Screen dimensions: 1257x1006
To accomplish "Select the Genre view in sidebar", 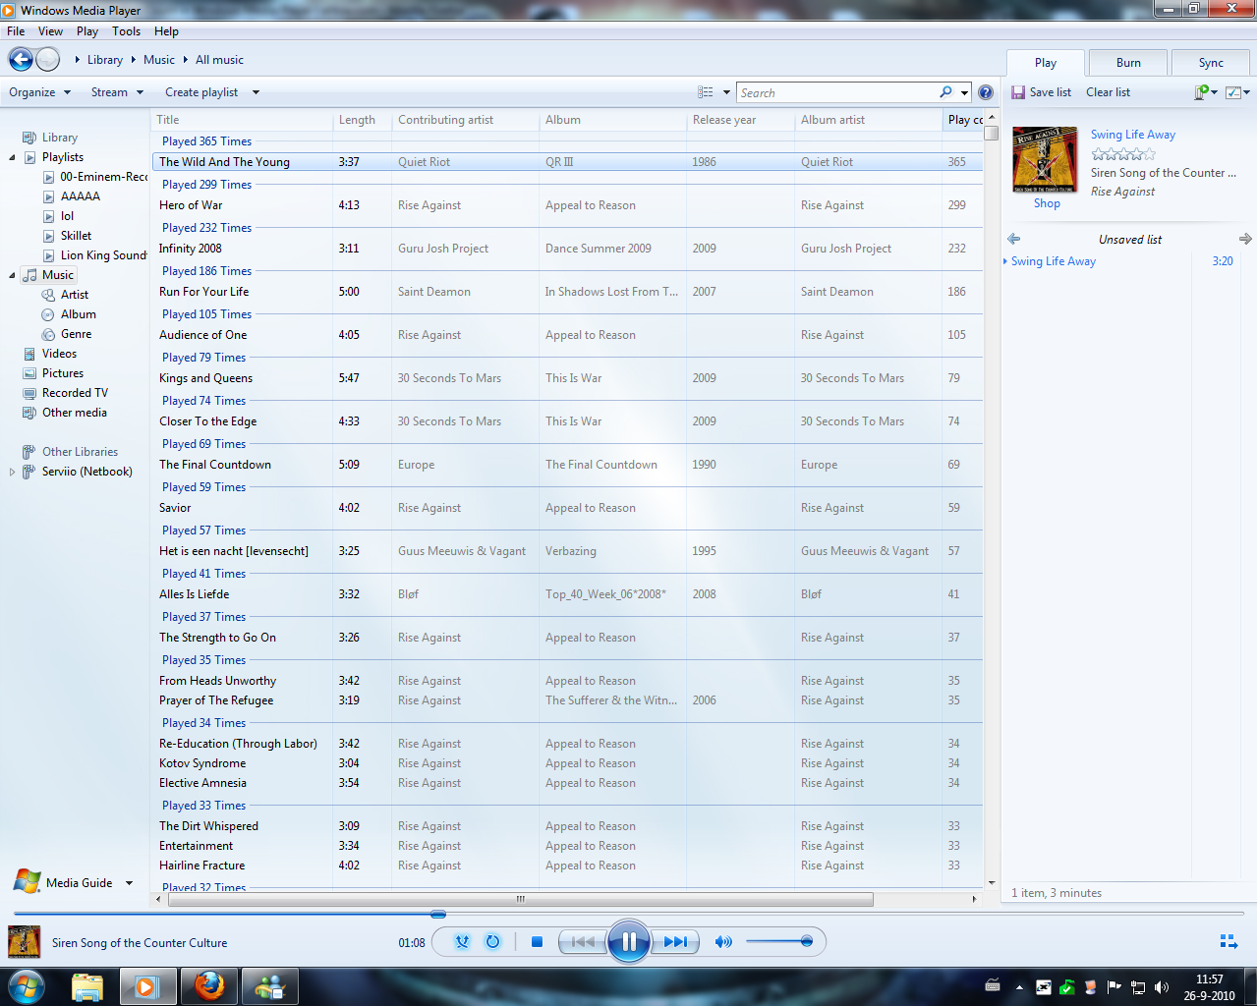I will click(x=76, y=334).
